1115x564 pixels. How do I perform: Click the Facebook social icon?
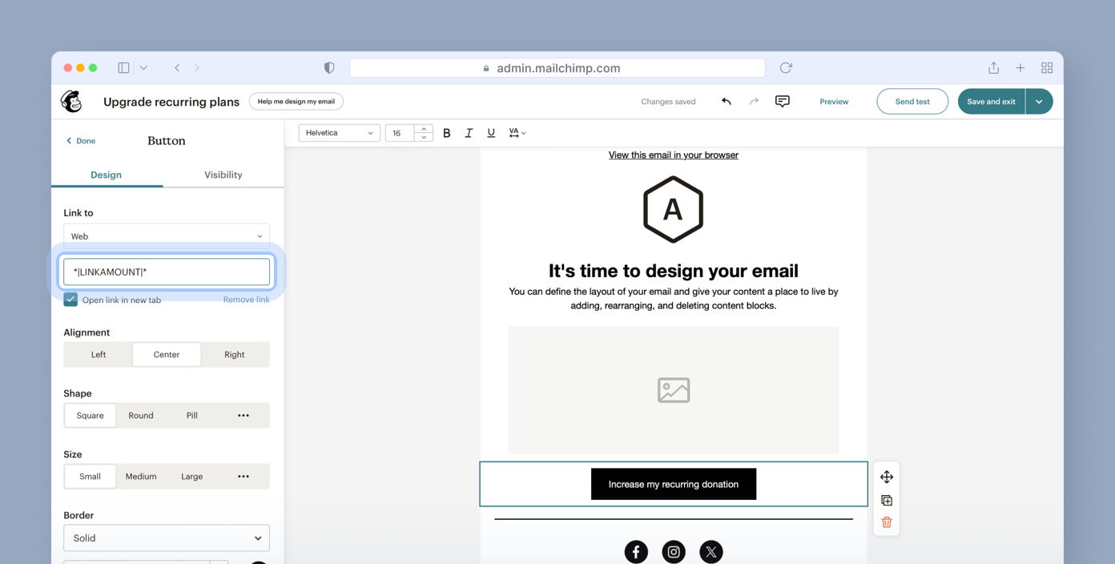[636, 551]
